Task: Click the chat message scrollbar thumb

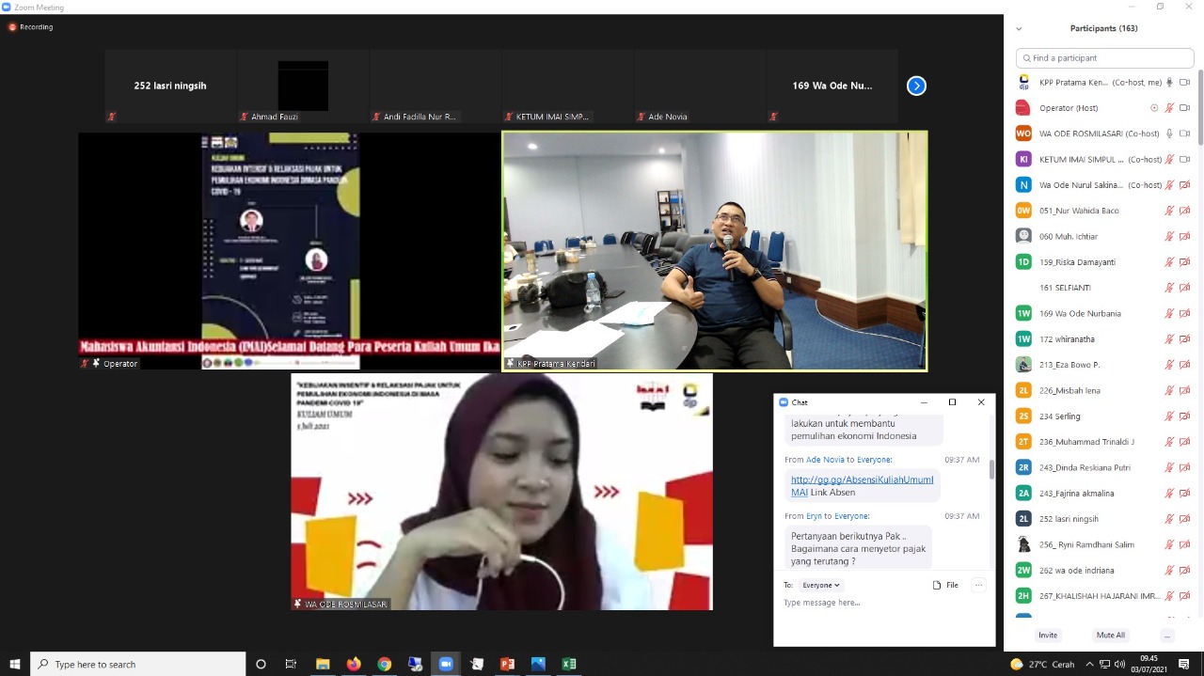Action: click(990, 470)
